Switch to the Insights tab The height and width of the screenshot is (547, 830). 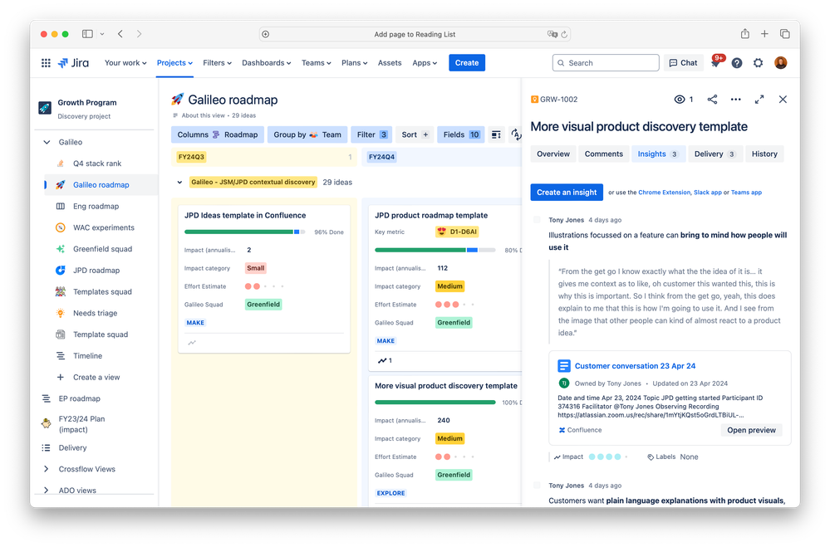(x=658, y=154)
